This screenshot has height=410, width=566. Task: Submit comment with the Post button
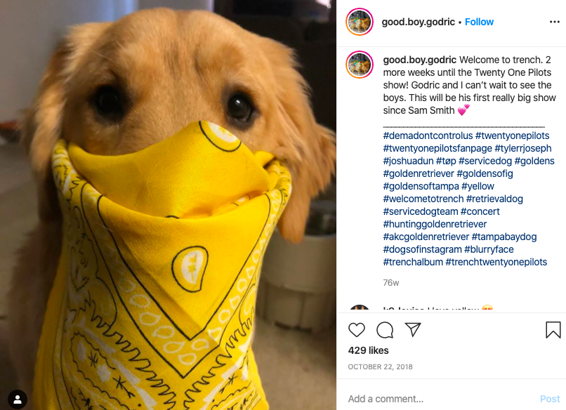coord(550,399)
